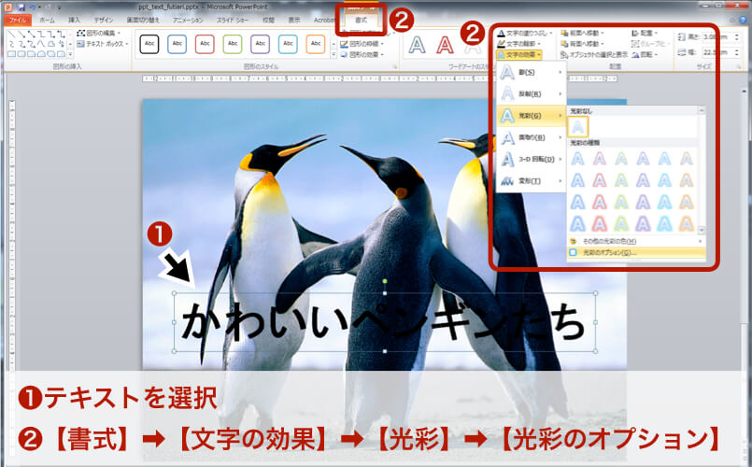Click 文字の効果 text effects dropdown
The width and height of the screenshot is (752, 467).
click(518, 55)
